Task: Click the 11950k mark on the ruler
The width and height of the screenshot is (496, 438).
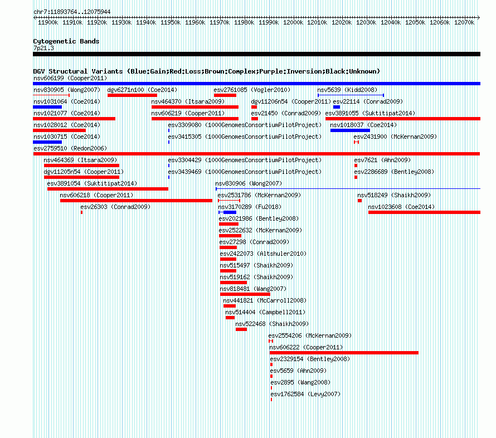Action: click(171, 22)
